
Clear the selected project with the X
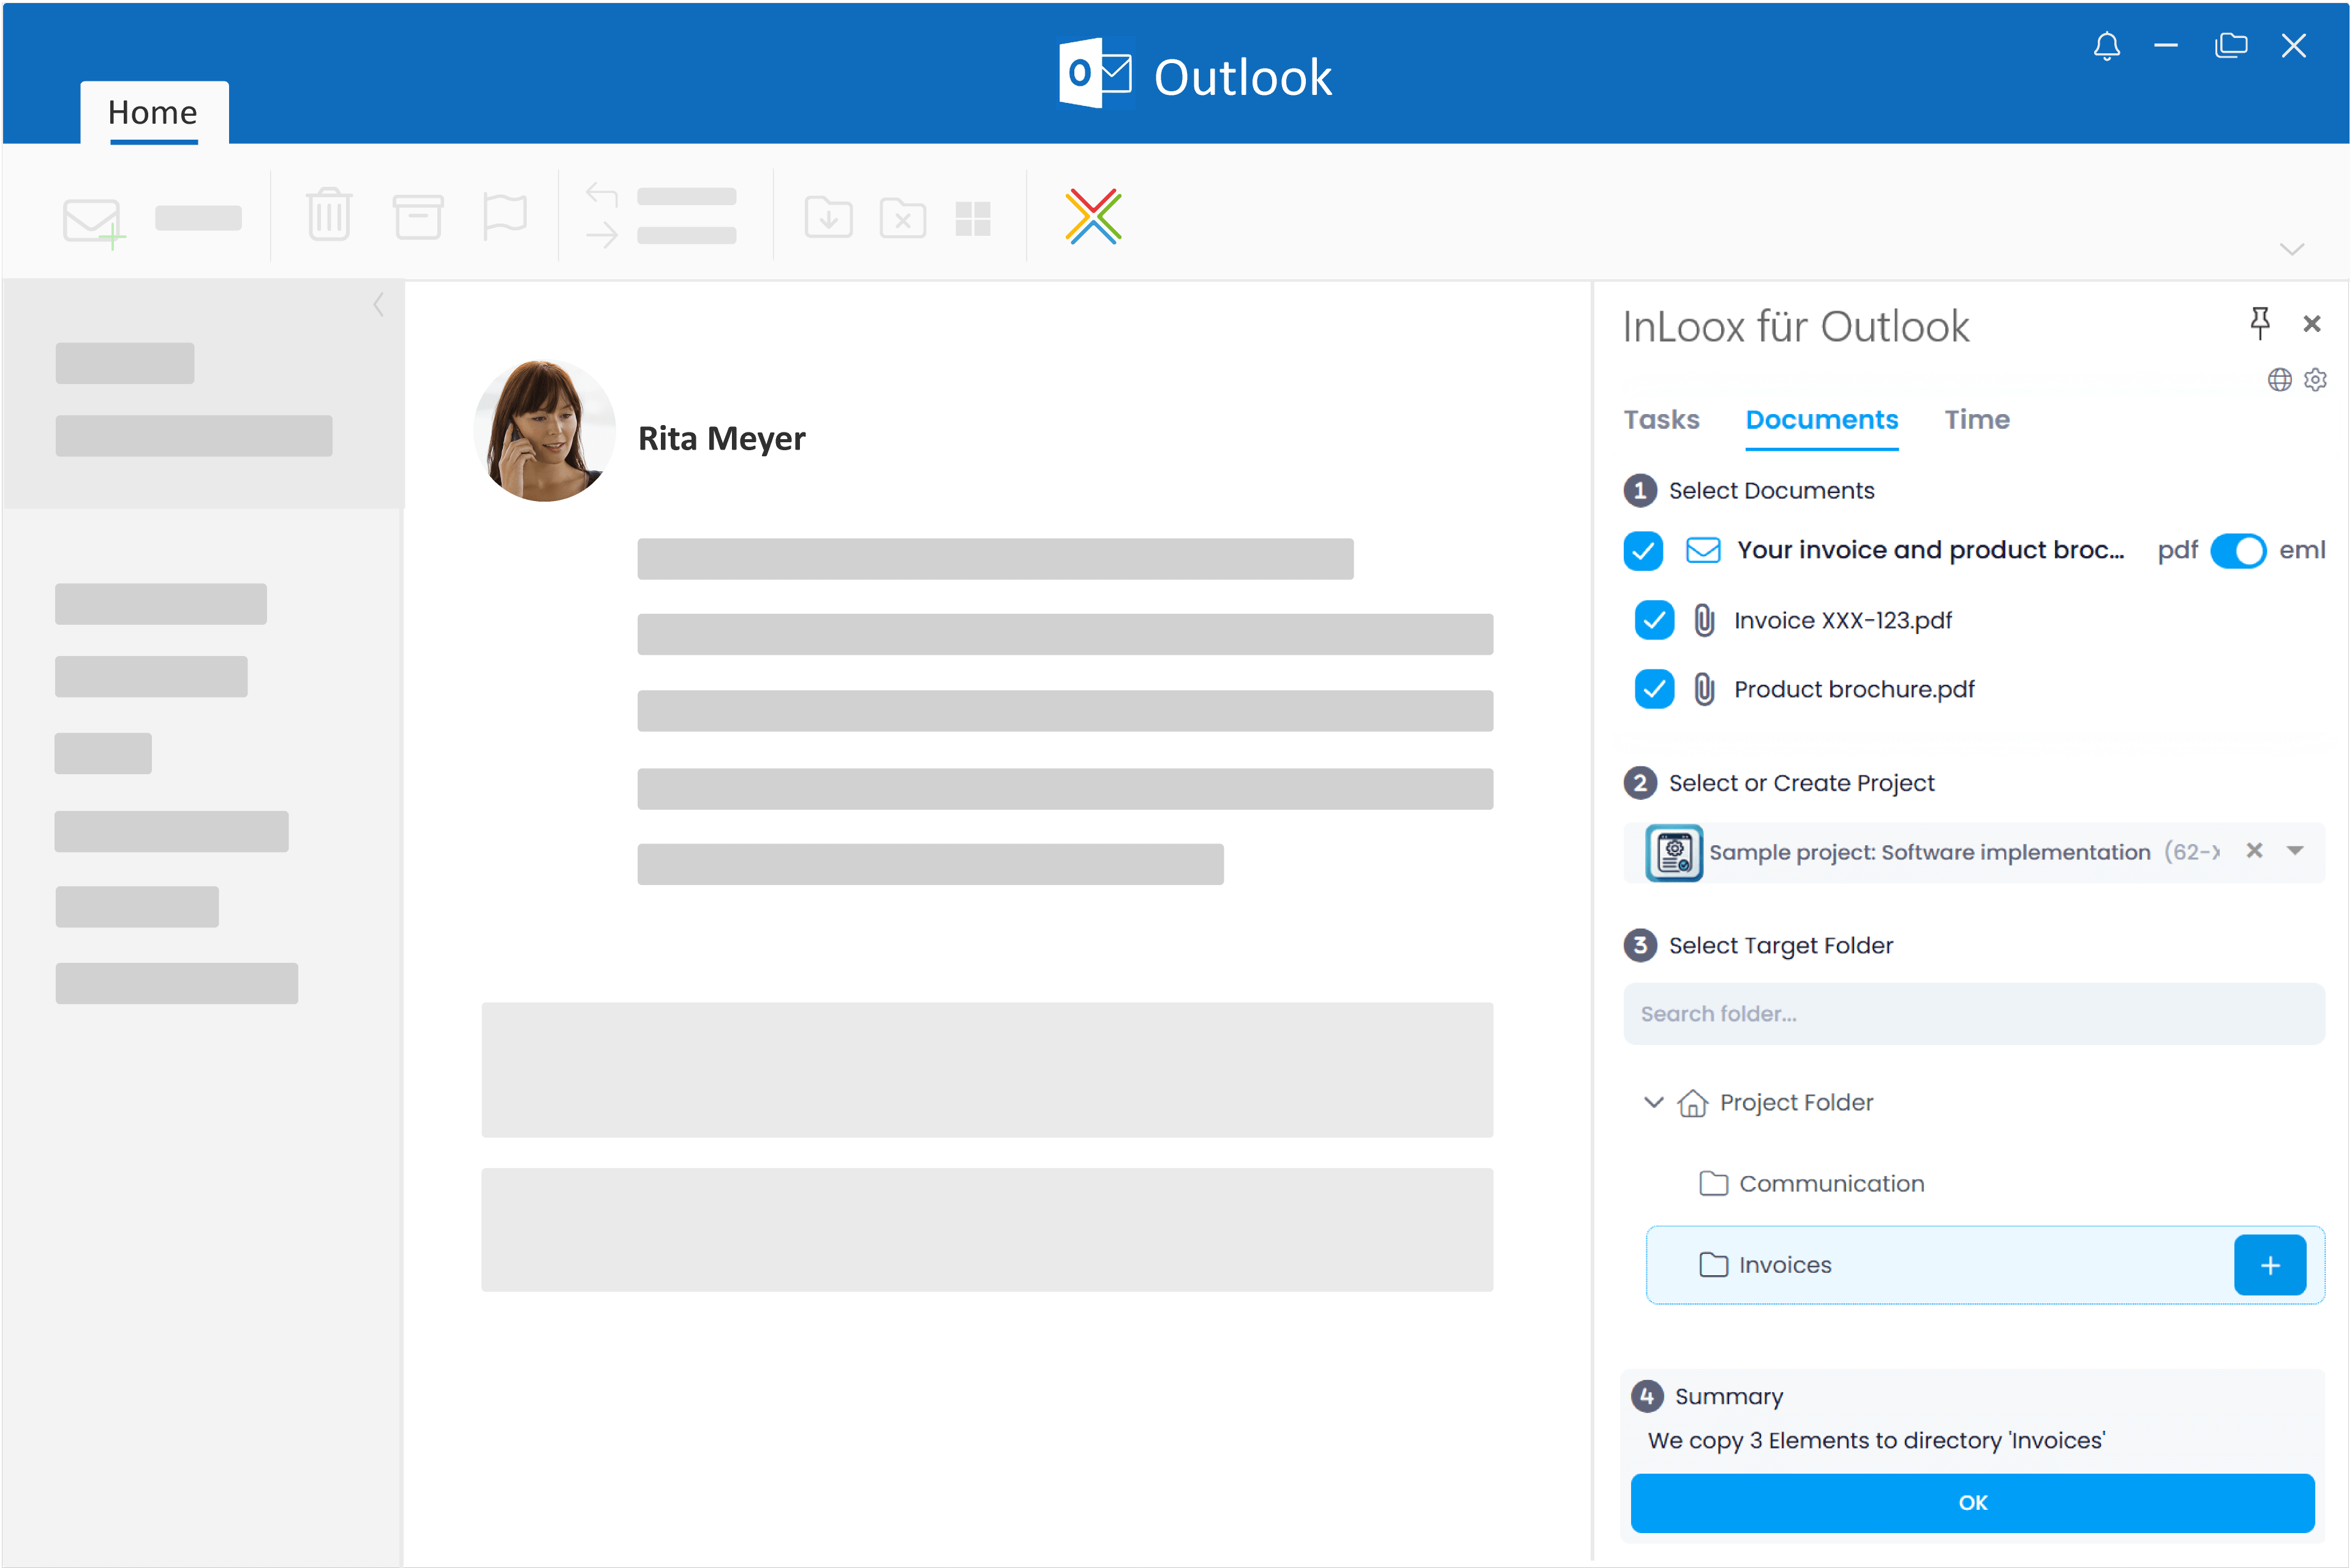point(2254,851)
